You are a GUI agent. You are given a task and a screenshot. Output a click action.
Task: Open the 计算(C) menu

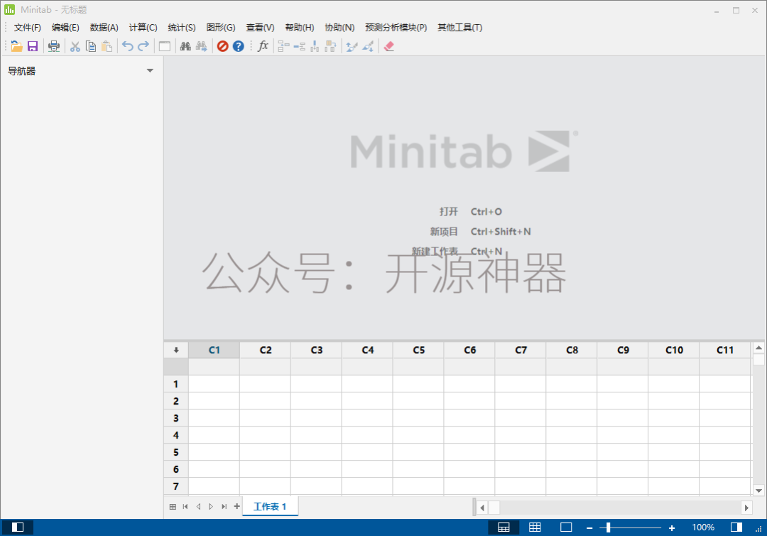click(x=143, y=28)
